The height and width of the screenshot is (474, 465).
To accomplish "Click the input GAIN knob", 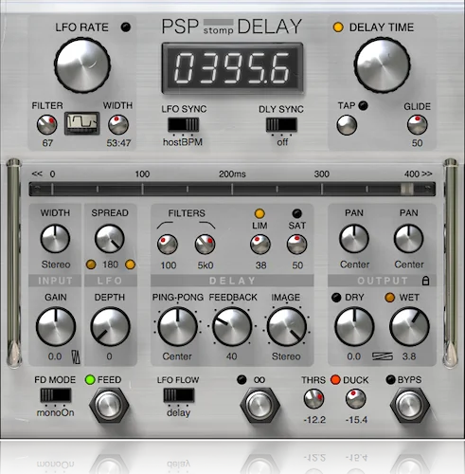I will (56, 327).
